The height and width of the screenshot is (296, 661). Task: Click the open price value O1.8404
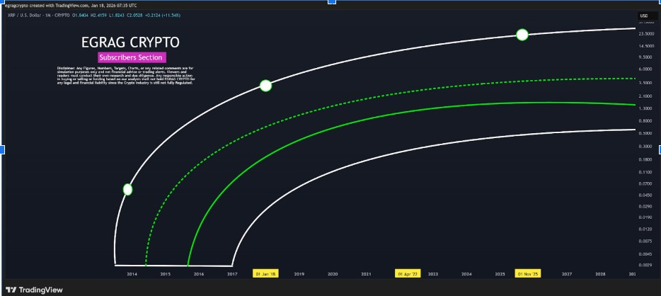(81, 15)
